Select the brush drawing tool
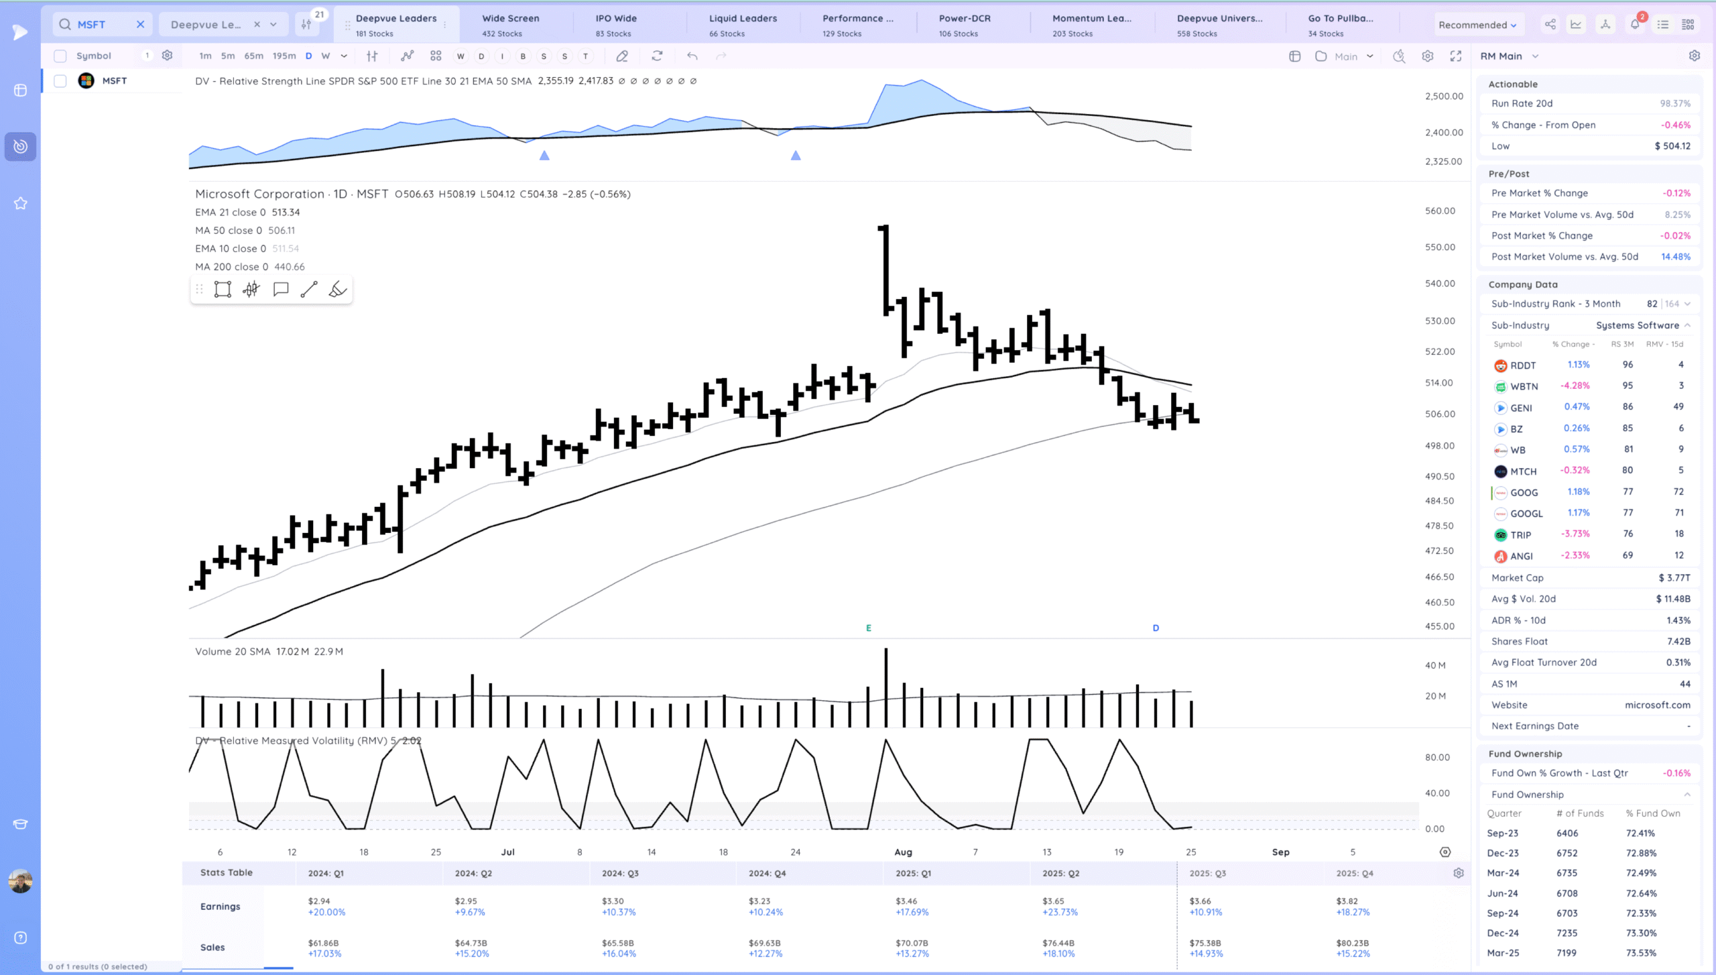The height and width of the screenshot is (975, 1716). point(338,290)
